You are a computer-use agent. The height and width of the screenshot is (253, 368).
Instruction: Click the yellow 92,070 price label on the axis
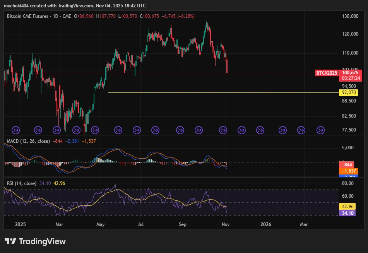(x=349, y=93)
